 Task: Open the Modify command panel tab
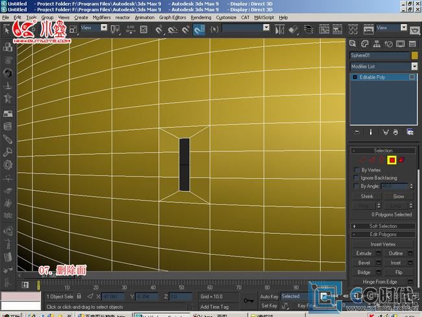[x=365, y=44]
